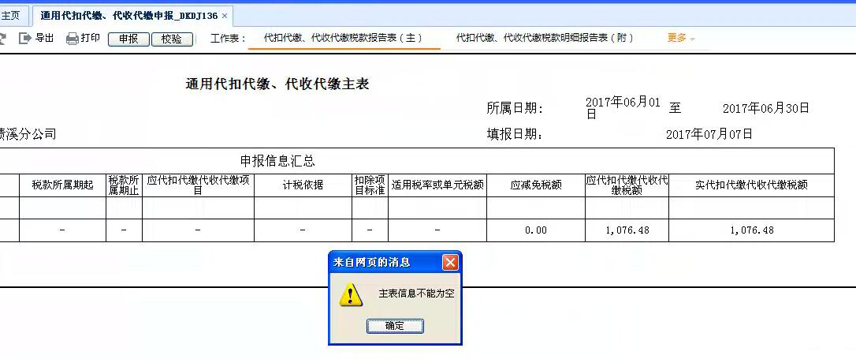Click the 实代扣代缴代收代缴税额 value 1,076.48

751,230
